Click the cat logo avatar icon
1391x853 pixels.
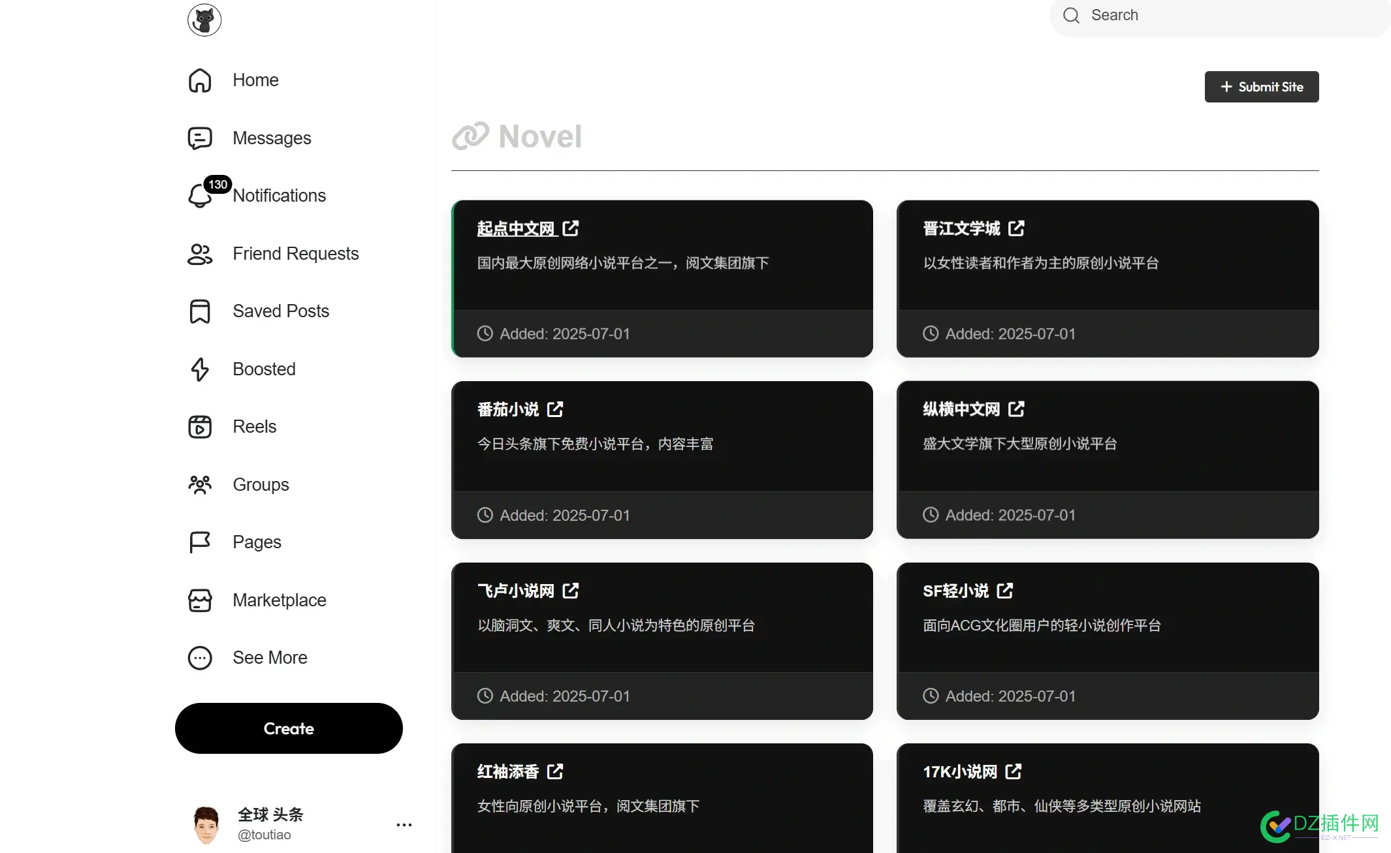coord(204,20)
